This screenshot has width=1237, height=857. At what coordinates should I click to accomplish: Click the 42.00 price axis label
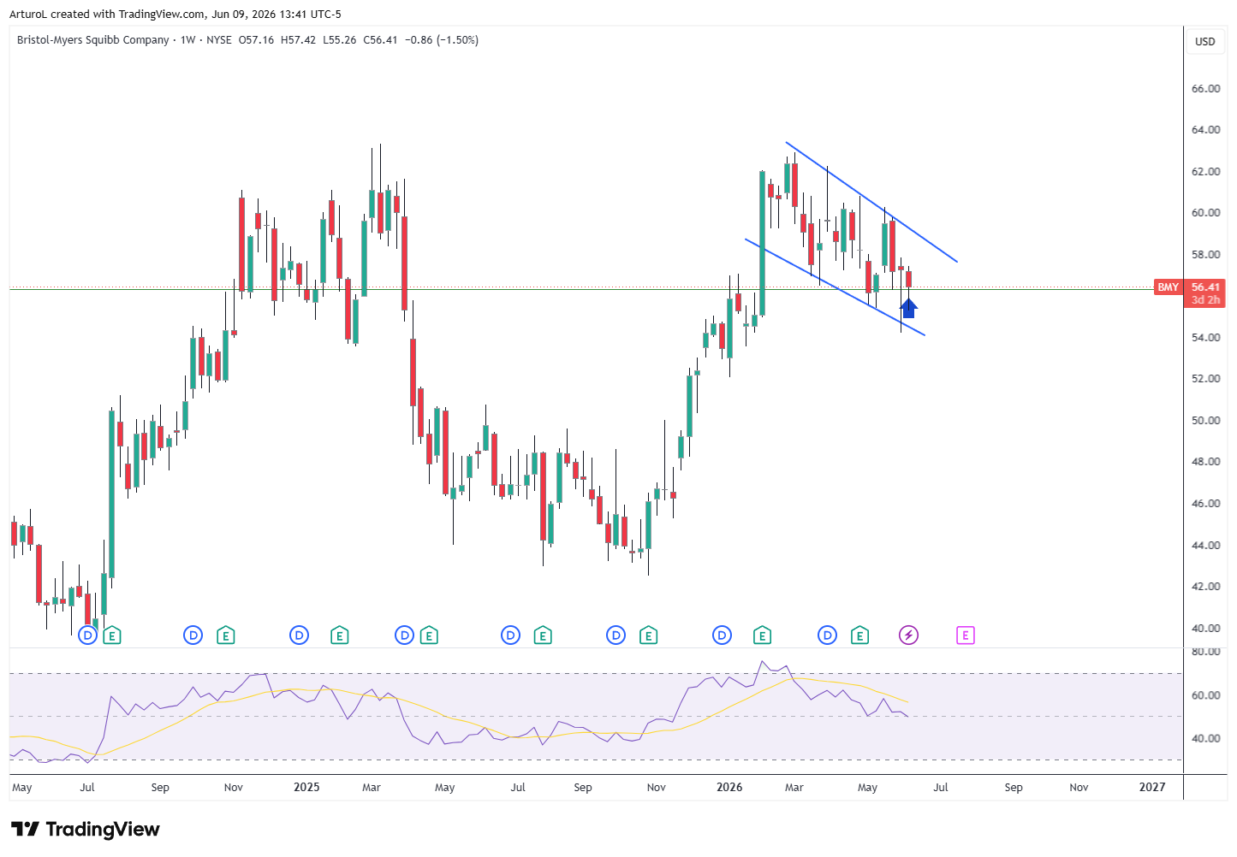1205,587
